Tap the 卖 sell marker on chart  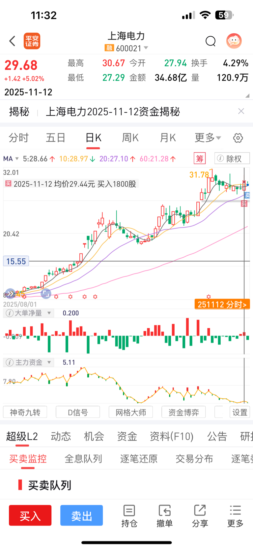(247, 195)
